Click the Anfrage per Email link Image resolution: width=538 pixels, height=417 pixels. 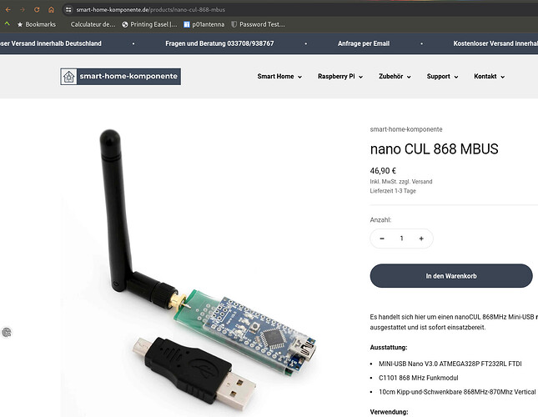(364, 43)
